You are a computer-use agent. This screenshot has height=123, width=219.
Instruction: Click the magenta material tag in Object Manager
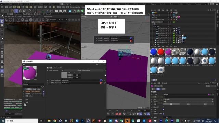[x=179, y=17]
